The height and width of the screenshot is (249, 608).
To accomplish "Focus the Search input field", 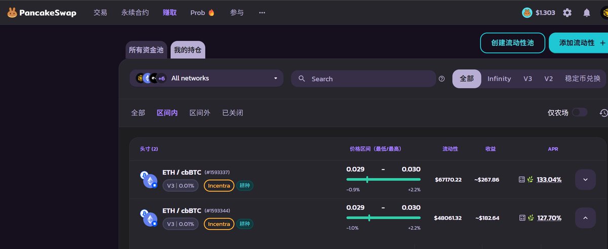I will coord(363,79).
